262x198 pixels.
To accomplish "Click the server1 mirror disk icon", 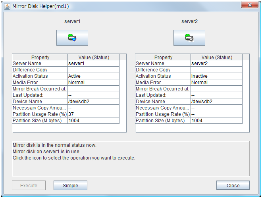I will pyautogui.click(x=72, y=38).
